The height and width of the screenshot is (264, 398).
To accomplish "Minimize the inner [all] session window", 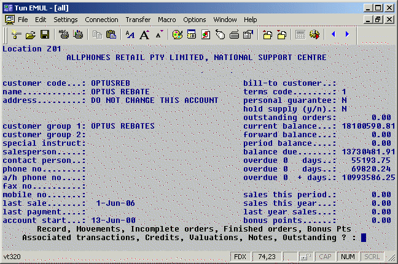I will point(368,20).
